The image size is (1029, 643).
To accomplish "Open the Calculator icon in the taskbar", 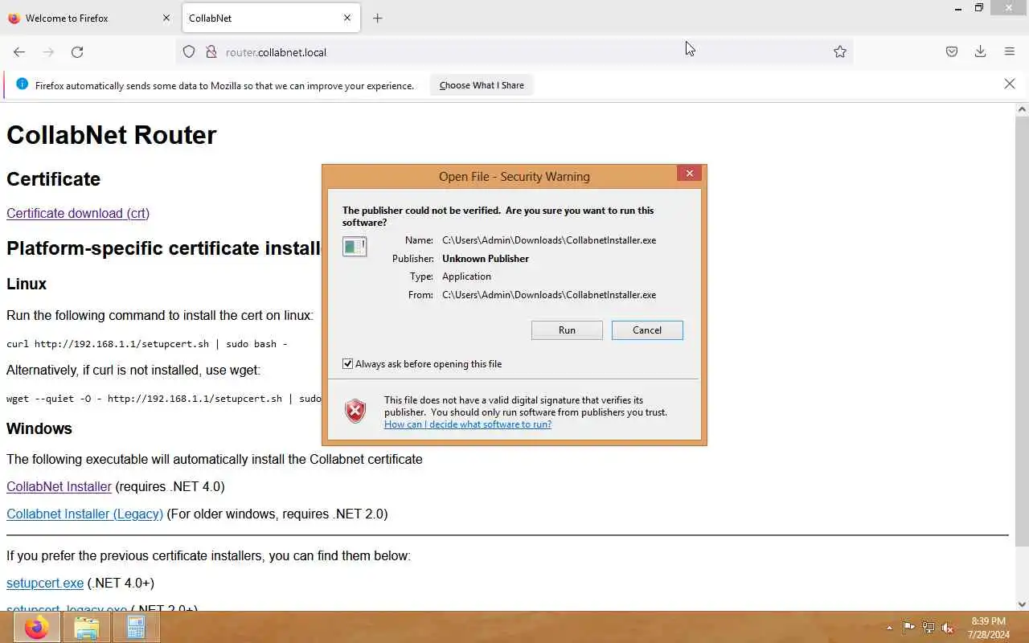I will pos(136,627).
